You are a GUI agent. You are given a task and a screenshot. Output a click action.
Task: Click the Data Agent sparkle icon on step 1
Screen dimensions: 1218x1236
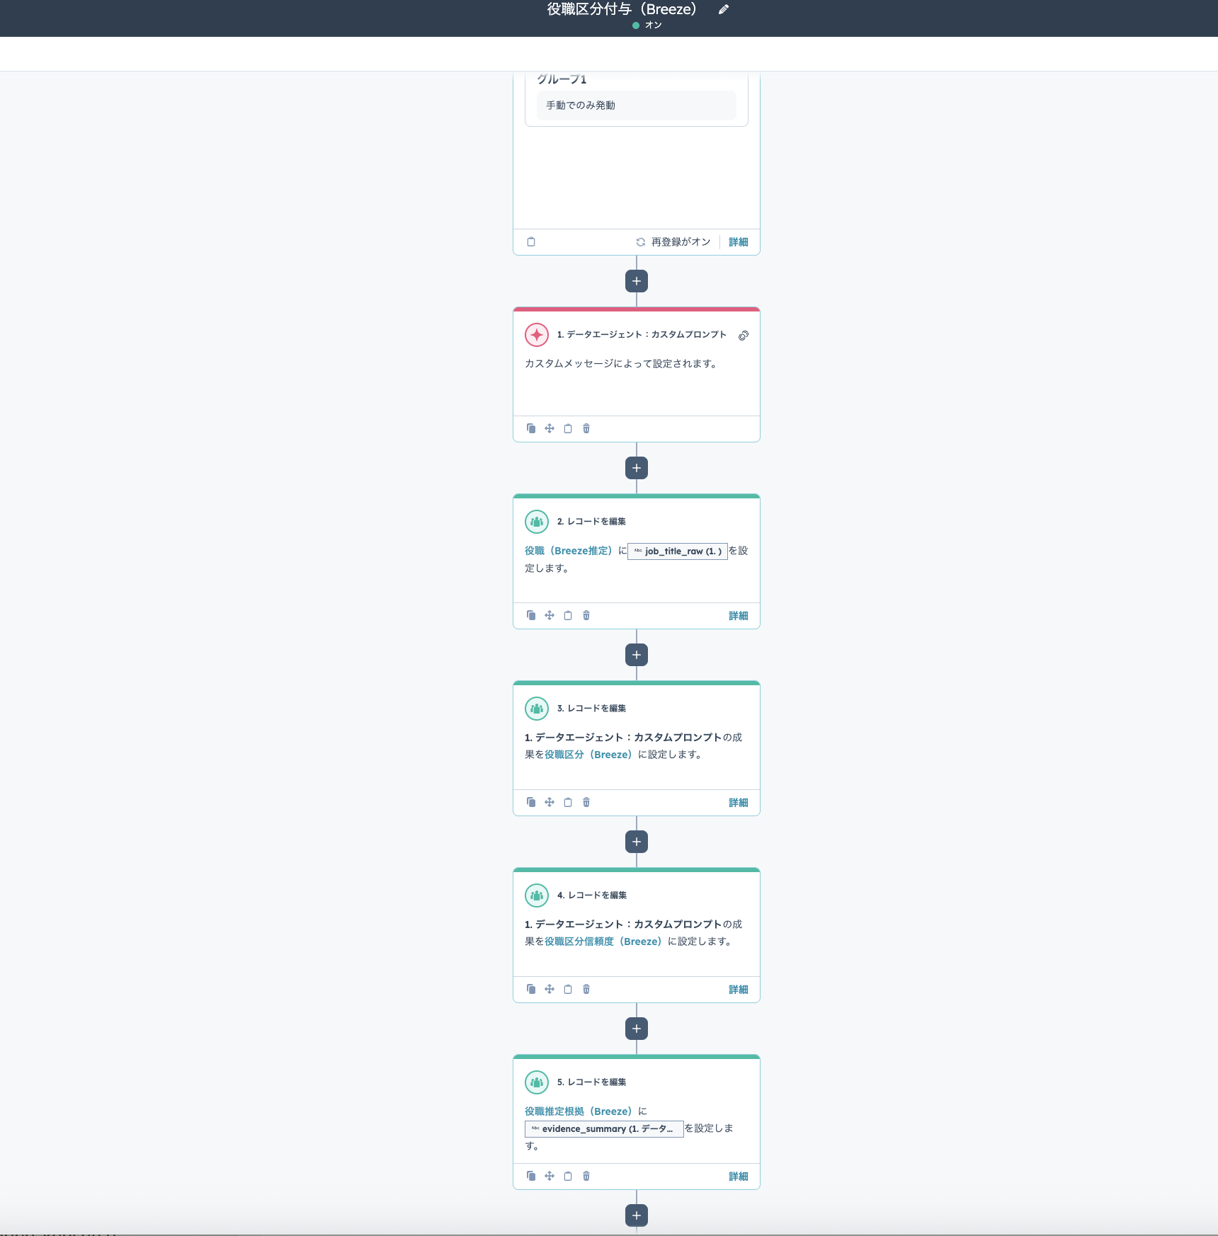(x=537, y=335)
